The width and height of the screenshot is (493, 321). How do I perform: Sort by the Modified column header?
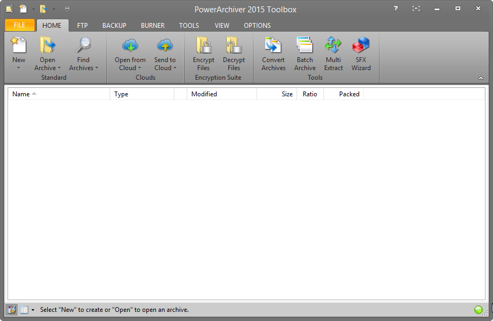pos(222,94)
